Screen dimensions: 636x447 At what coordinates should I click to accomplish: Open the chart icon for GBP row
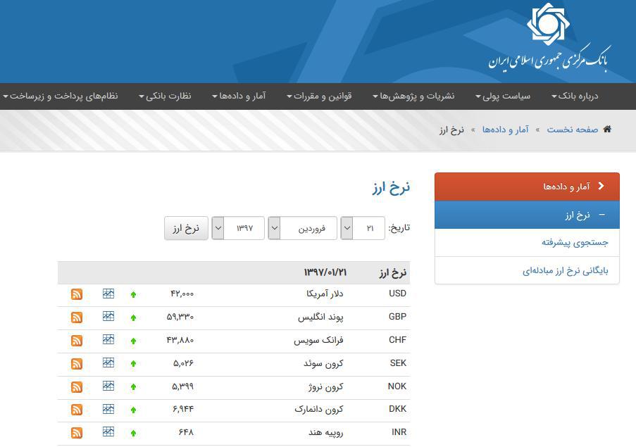[x=108, y=317]
